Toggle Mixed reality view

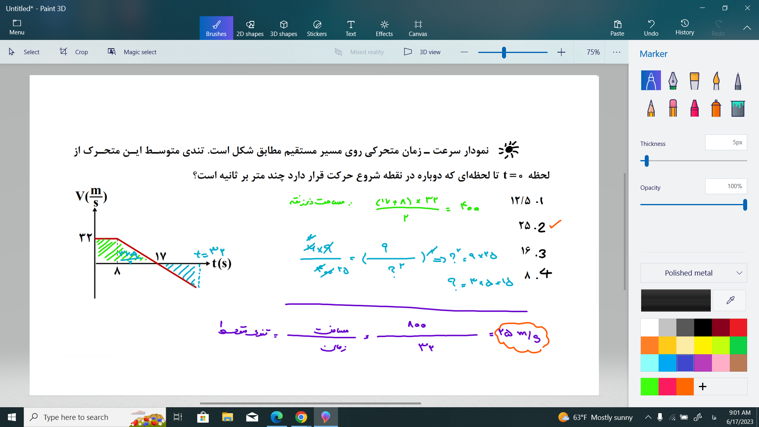[x=359, y=52]
